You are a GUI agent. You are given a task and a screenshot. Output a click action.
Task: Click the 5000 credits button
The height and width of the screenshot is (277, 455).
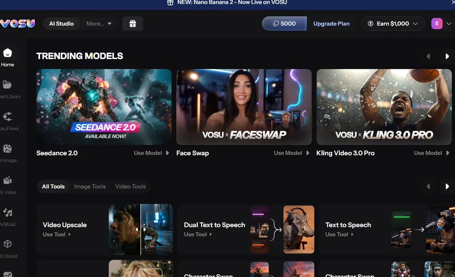pyautogui.click(x=284, y=24)
